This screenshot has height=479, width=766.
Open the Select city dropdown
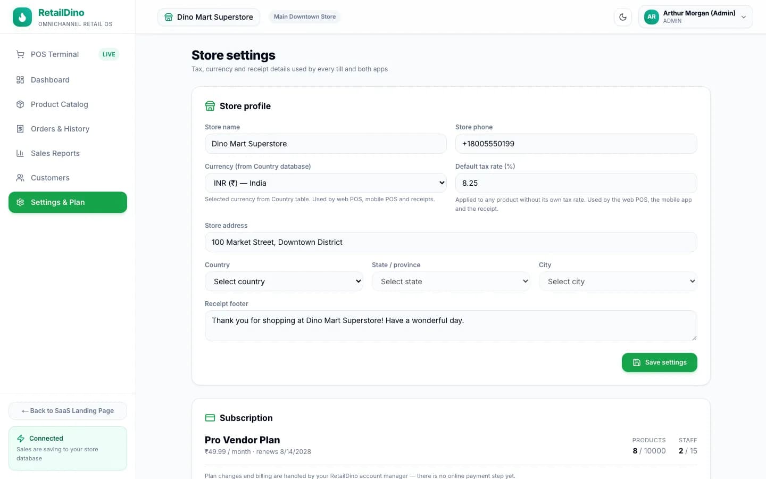(x=618, y=282)
